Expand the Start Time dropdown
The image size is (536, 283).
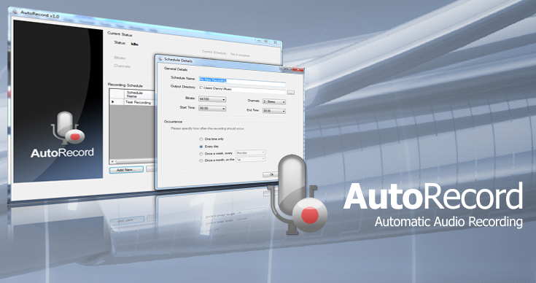pyautogui.click(x=212, y=109)
